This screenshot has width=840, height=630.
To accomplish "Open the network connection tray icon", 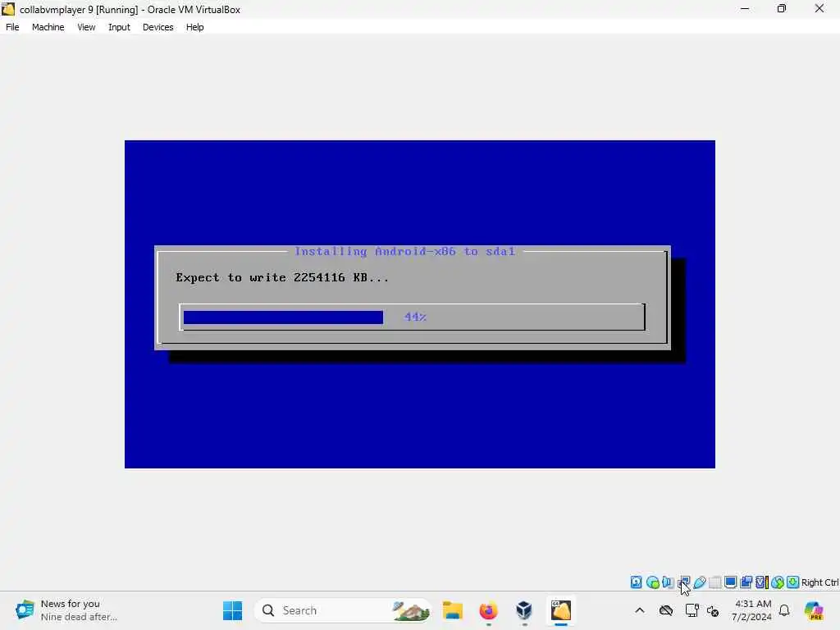I will [x=692, y=610].
